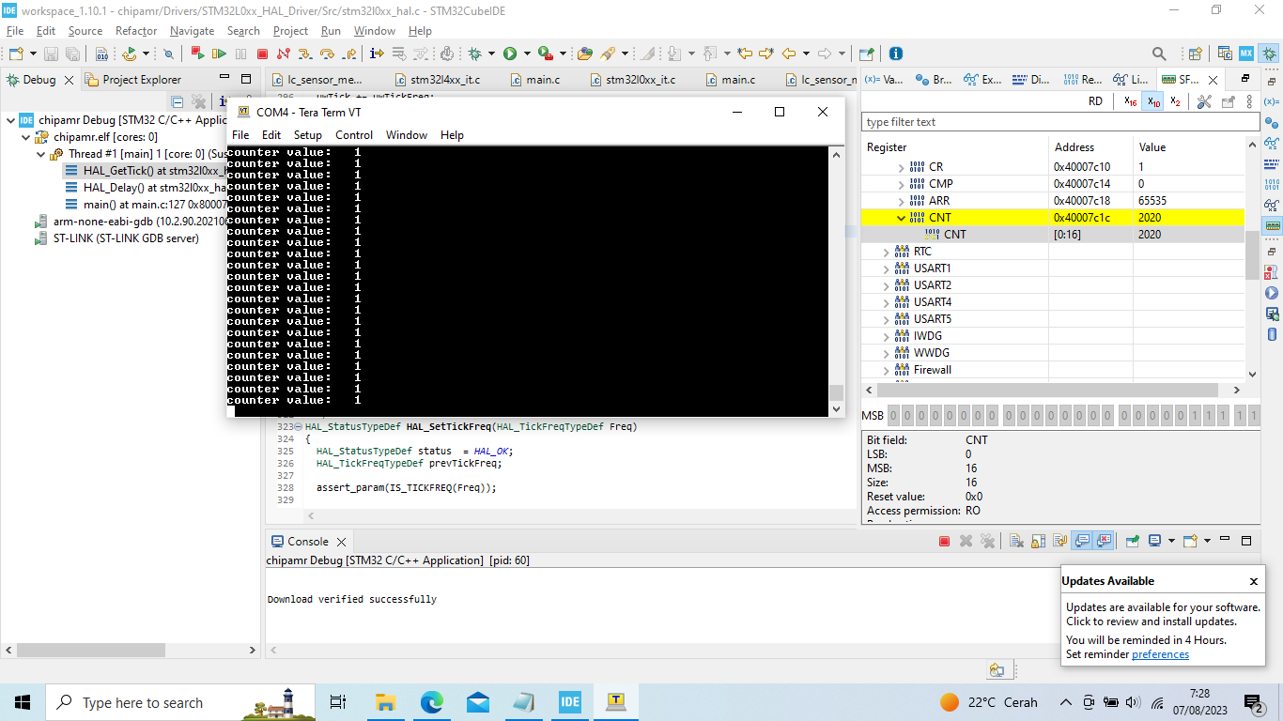Click the Resume debug button

pos(219,54)
